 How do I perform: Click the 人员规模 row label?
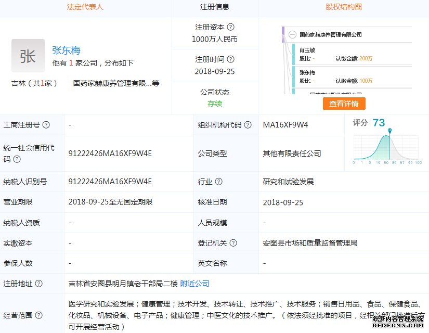(212, 223)
